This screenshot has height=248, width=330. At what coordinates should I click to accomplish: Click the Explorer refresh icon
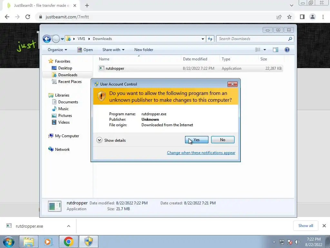(210, 39)
